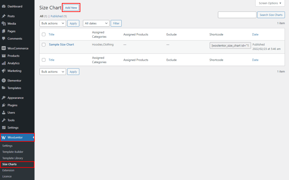Click the Elementor circle icon
This screenshot has height=180, width=289.
(3, 81)
